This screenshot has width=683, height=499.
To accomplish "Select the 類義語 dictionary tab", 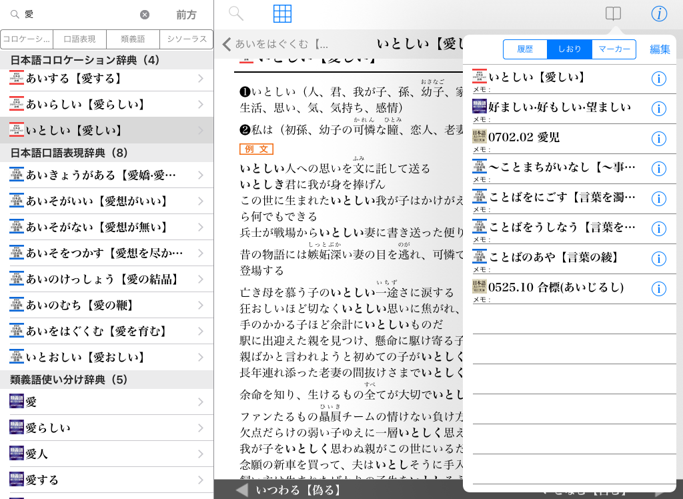I will click(133, 39).
